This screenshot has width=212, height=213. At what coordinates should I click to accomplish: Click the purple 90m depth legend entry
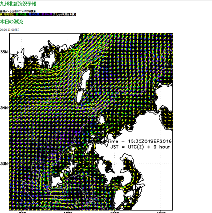[x=47, y=14]
